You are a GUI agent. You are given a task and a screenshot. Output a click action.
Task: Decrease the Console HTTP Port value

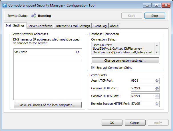pos(157,90)
